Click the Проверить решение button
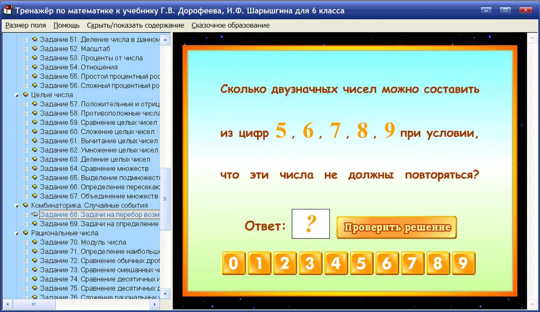Screen dimensions: 540x312 [x=397, y=228]
